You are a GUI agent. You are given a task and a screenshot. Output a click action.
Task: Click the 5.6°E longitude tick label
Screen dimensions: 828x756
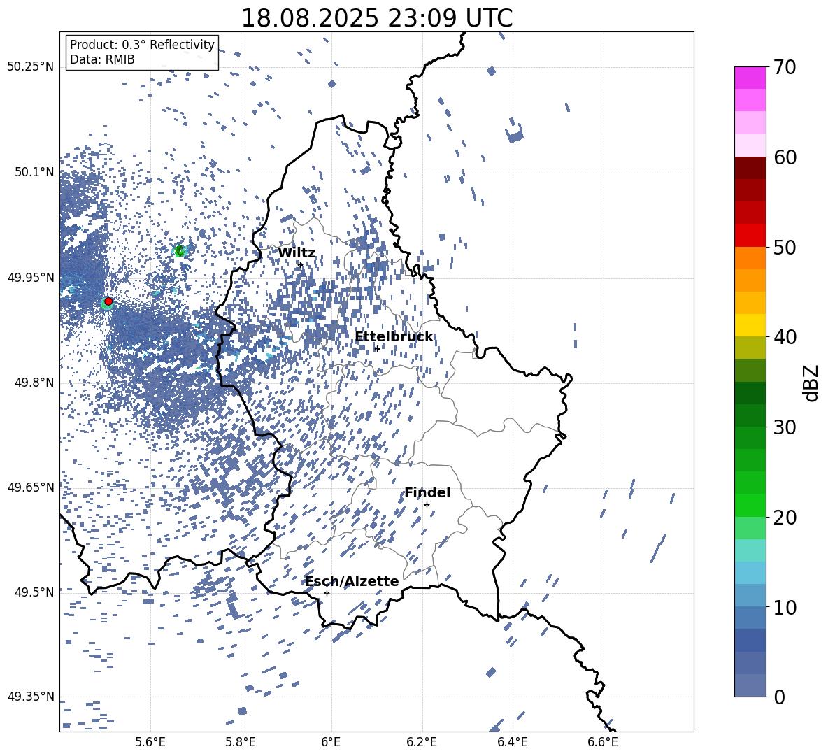[x=150, y=742]
